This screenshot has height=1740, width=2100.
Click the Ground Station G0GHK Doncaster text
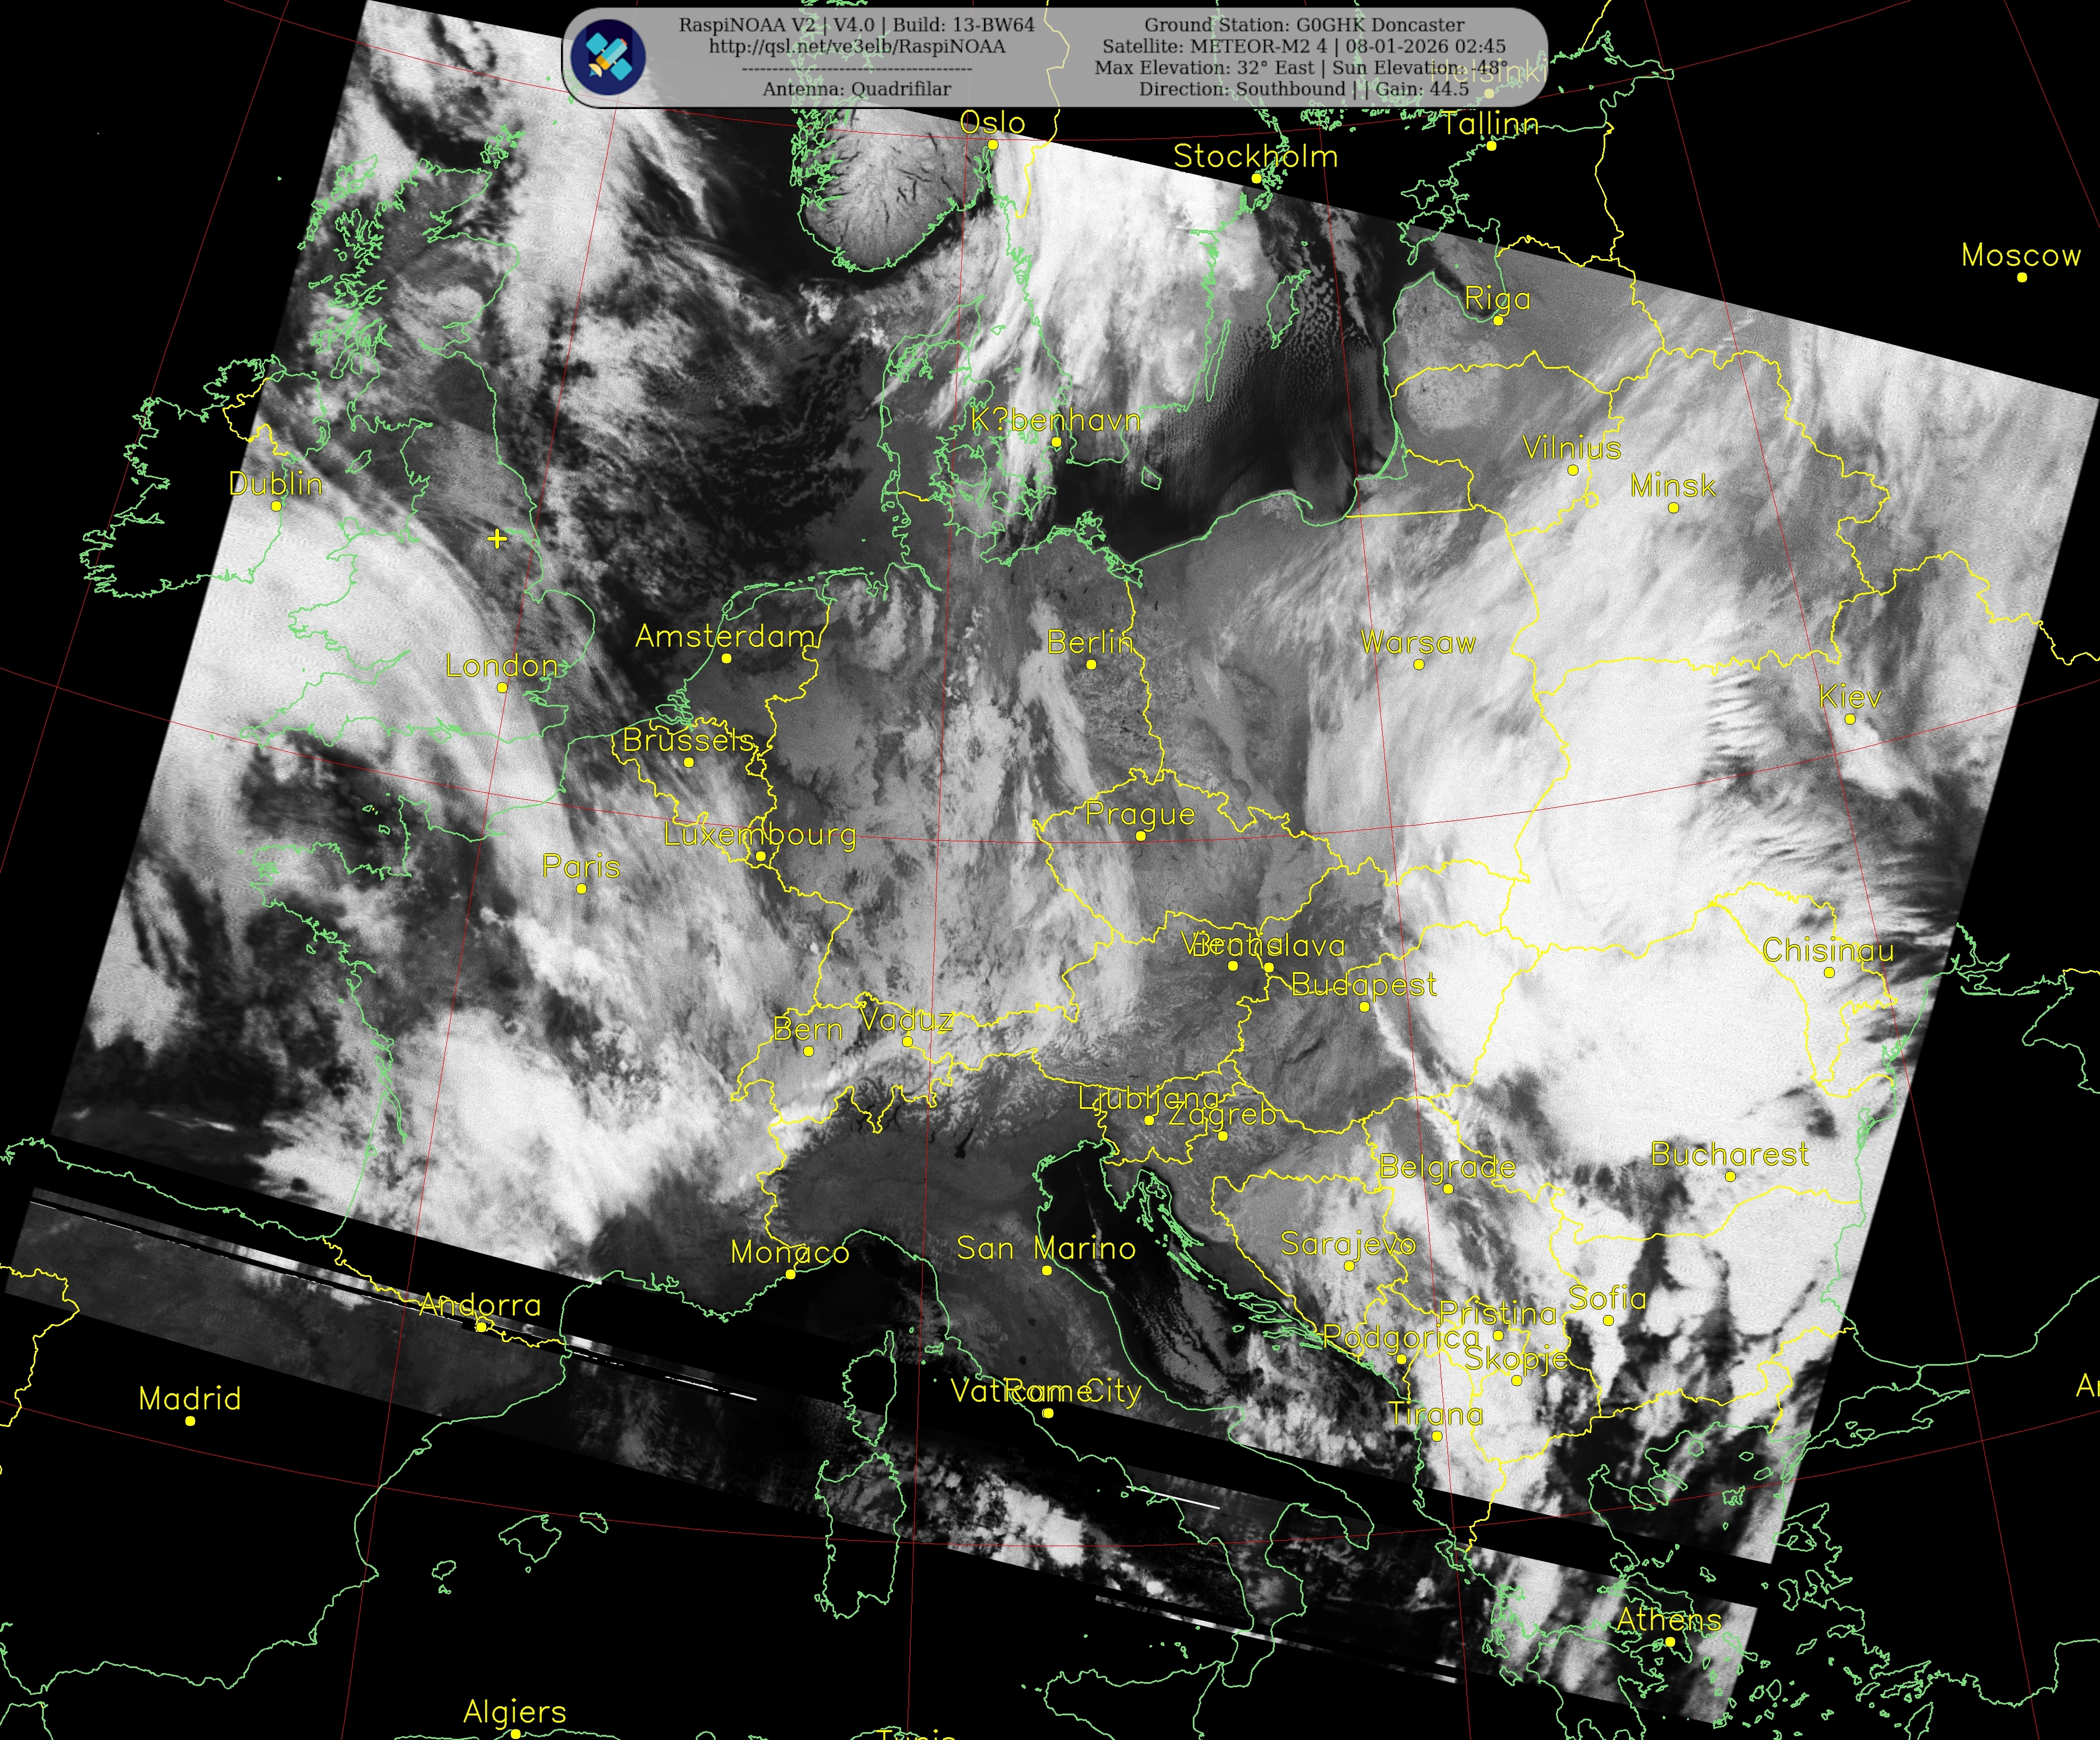[1304, 25]
